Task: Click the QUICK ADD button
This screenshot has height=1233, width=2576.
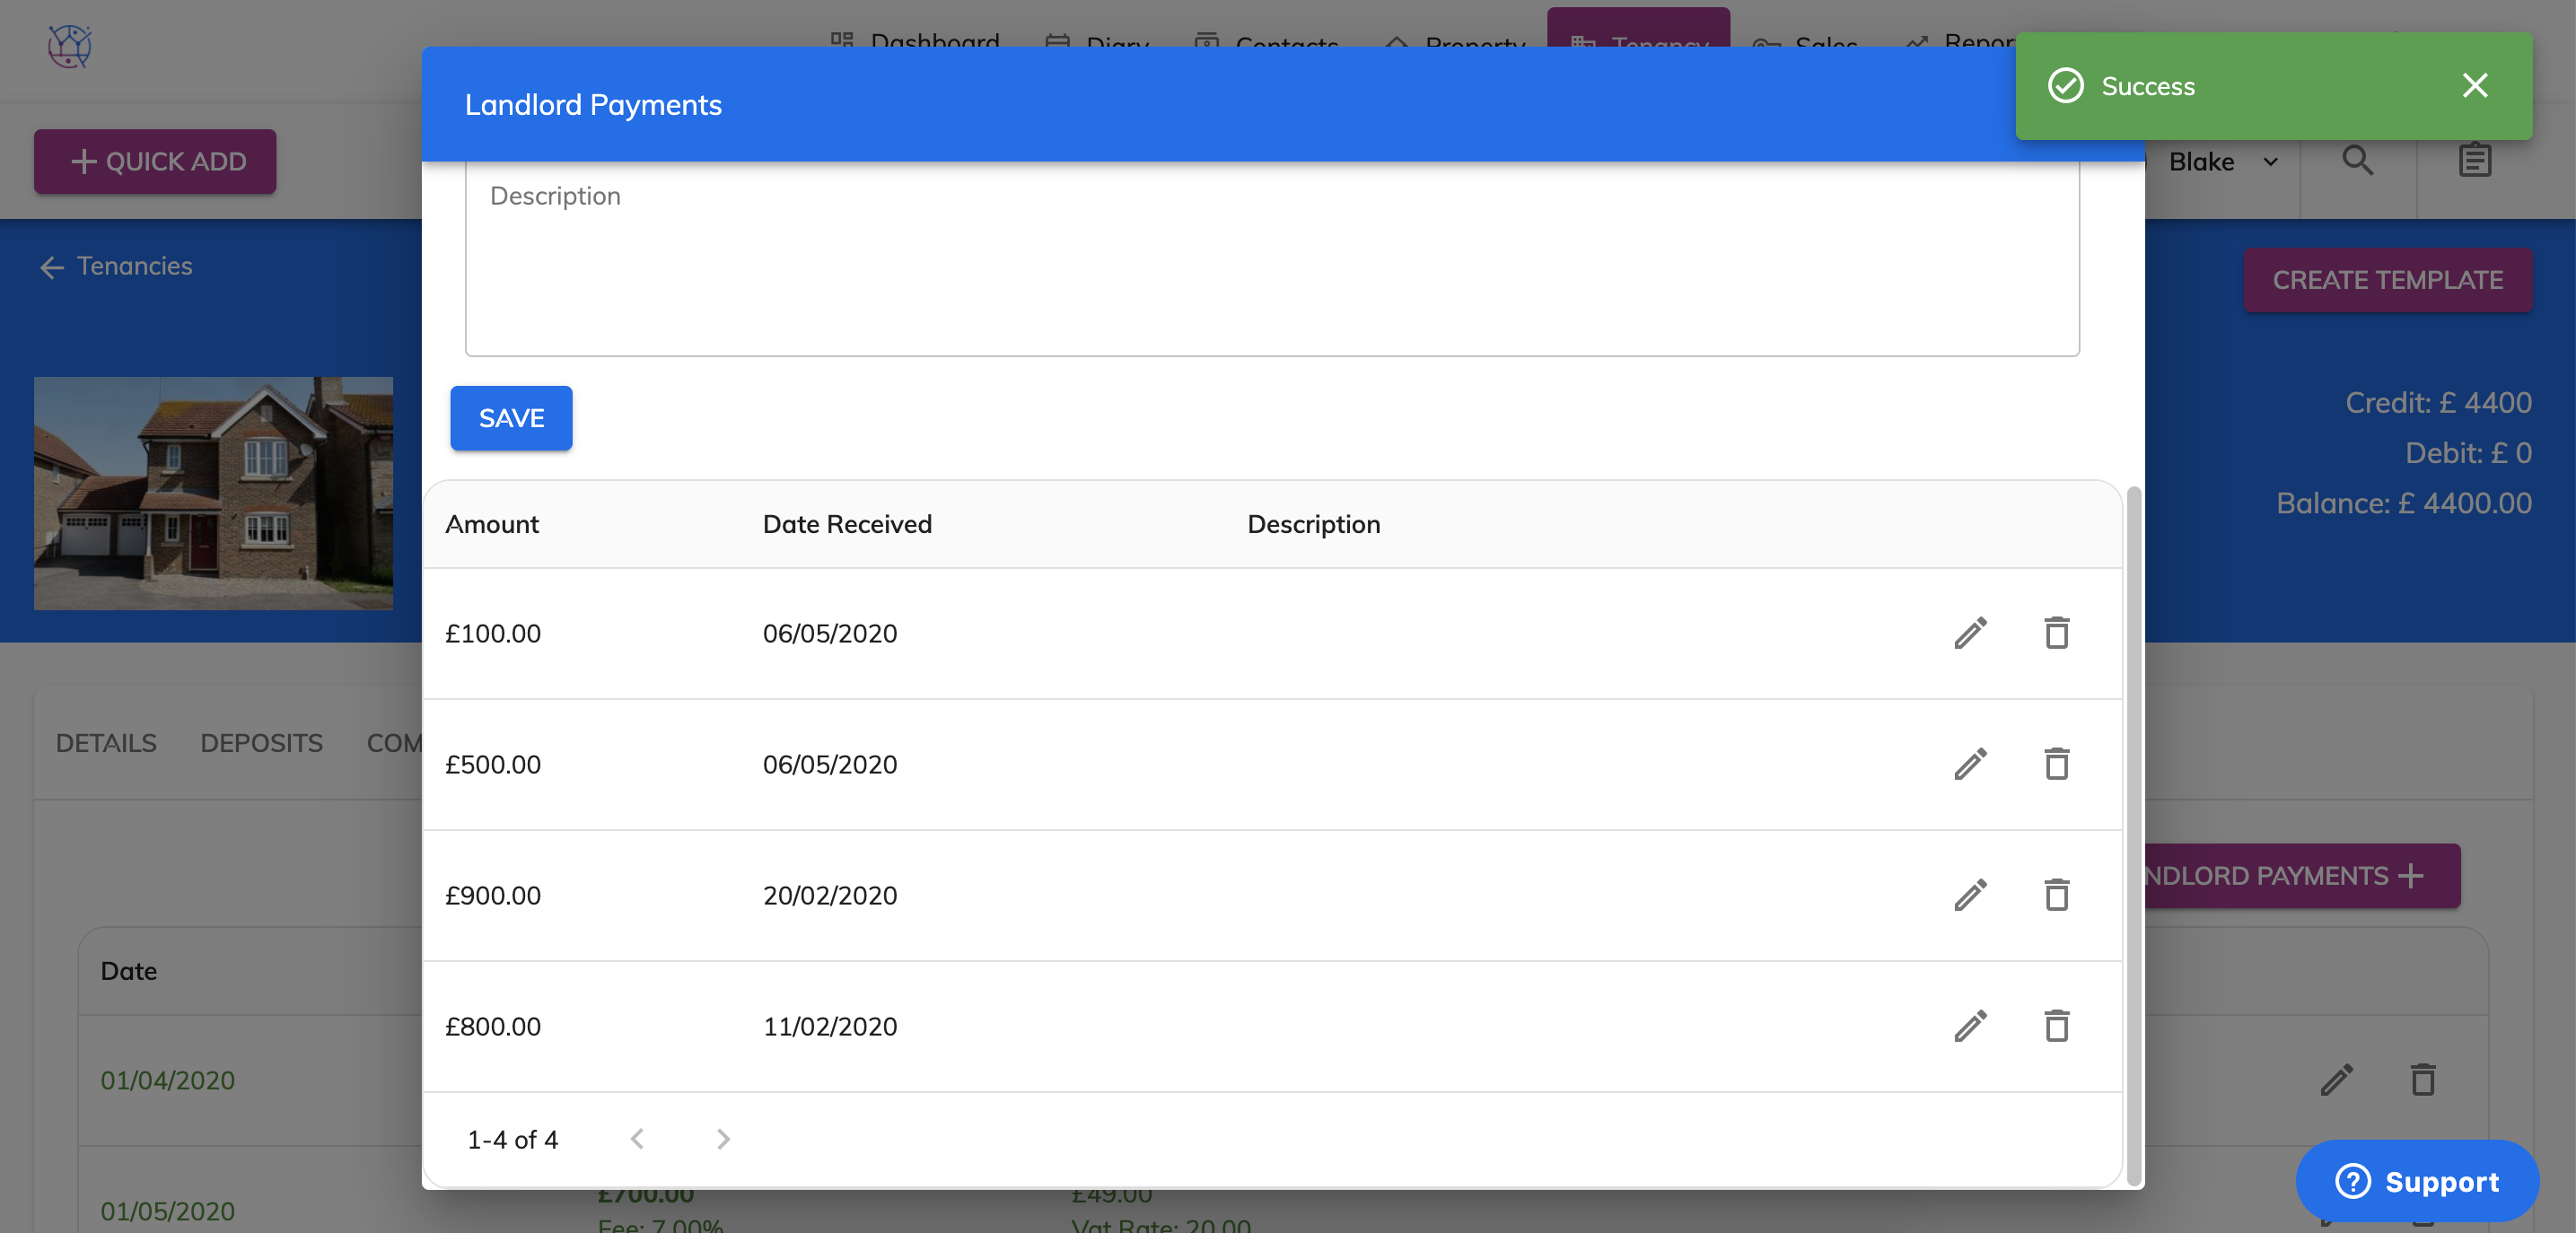Action: [155, 161]
